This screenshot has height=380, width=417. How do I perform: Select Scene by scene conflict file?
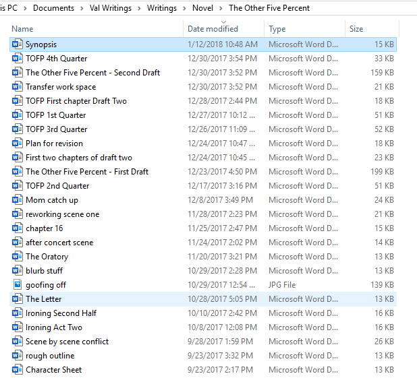point(67,342)
